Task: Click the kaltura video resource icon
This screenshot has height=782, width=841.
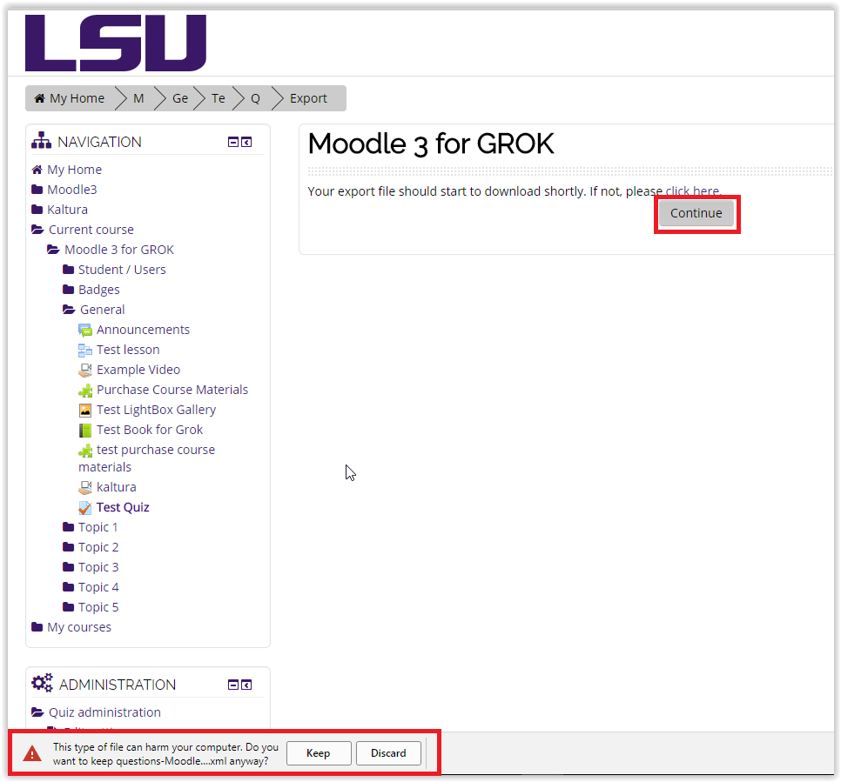Action: click(x=85, y=487)
